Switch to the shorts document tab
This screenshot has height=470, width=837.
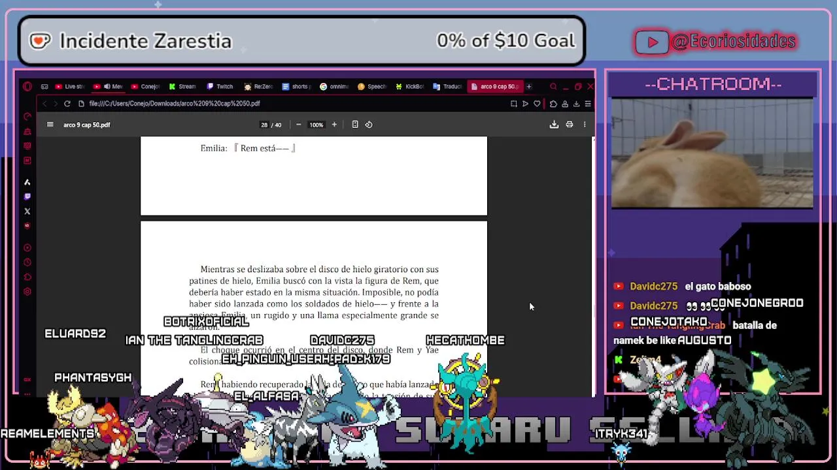click(296, 86)
